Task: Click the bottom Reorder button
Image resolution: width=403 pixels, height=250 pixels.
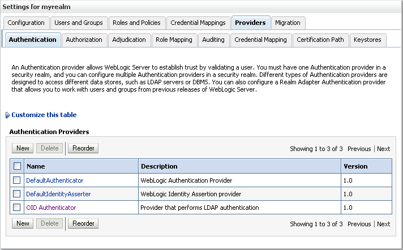Action: click(x=83, y=223)
